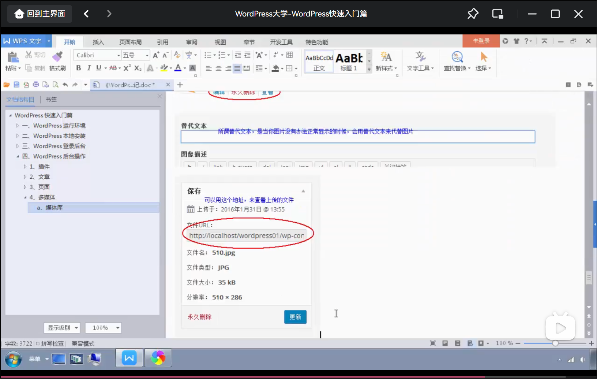Click the Paste clipboard icon
Viewport: 597px width, 379px height.
tap(13, 57)
